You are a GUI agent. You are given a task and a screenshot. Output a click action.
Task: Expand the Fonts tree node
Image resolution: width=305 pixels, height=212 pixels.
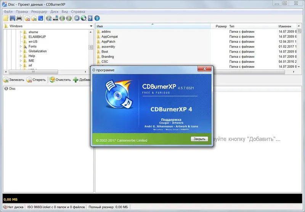tap(21, 46)
